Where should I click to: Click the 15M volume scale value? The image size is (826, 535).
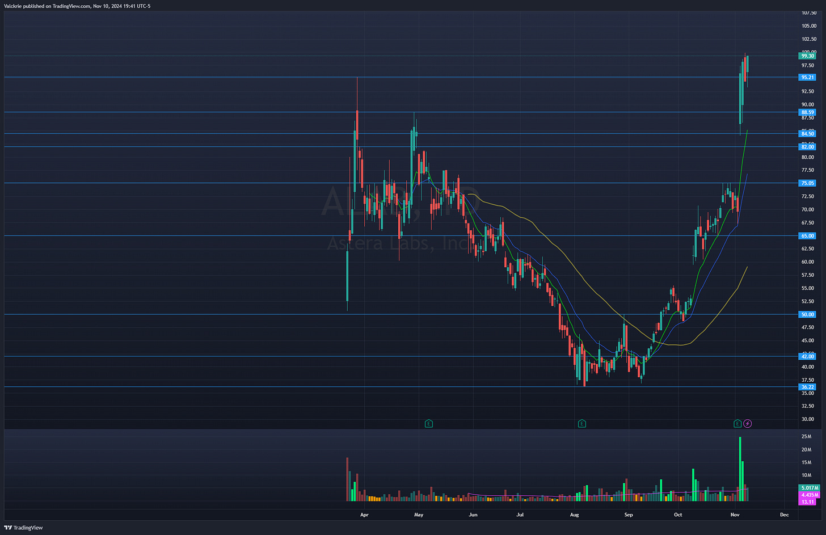click(806, 462)
